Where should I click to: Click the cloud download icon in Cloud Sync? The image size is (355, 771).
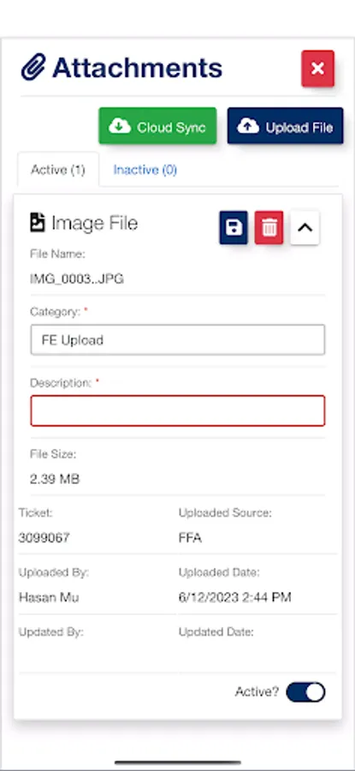pos(120,127)
